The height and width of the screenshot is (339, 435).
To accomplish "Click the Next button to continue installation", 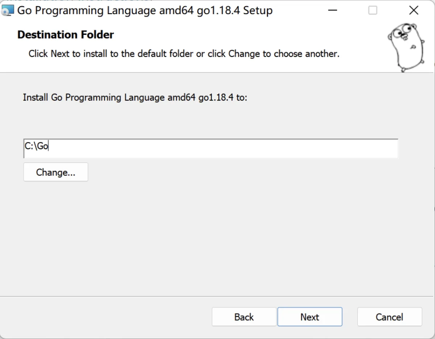I will click(x=310, y=317).
